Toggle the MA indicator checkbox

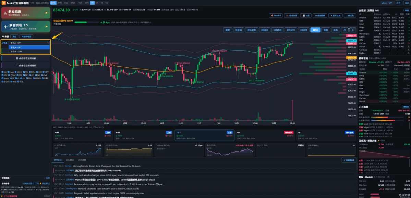(2, 72)
